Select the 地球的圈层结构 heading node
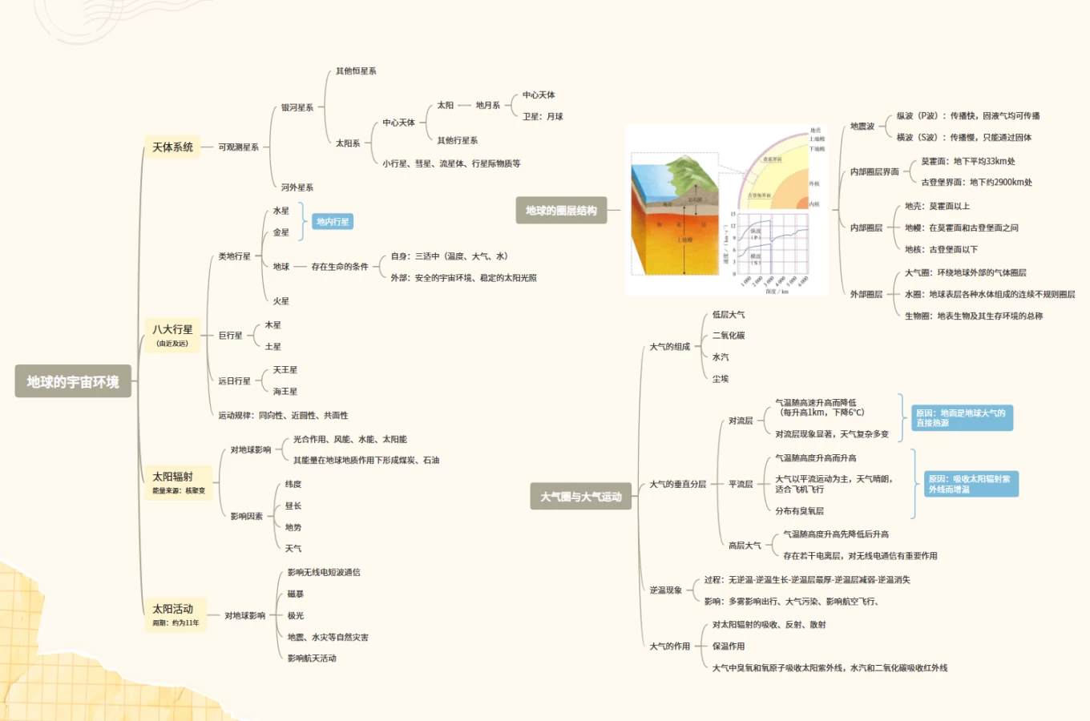Screen dimensions: 1090x721 (x=561, y=211)
